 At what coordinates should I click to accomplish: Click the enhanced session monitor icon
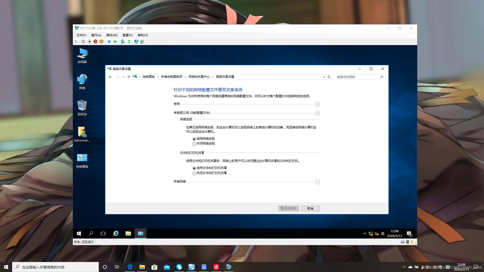(x=136, y=42)
